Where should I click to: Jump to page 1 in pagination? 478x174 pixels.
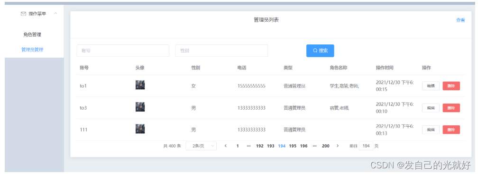tap(238, 146)
